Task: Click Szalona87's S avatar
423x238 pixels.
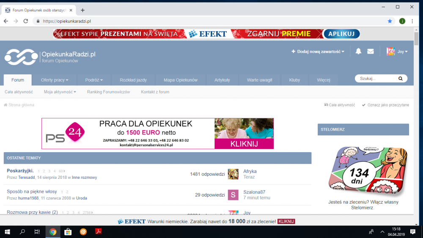Action: 233,195
